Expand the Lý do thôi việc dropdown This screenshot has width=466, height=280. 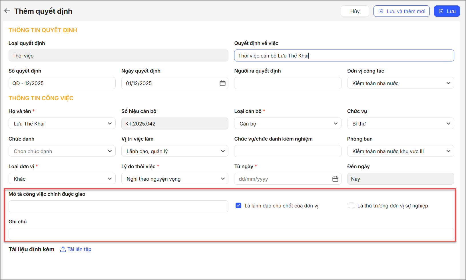point(175,179)
